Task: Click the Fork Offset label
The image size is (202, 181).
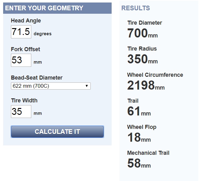Action: pyautogui.click(x=26, y=49)
